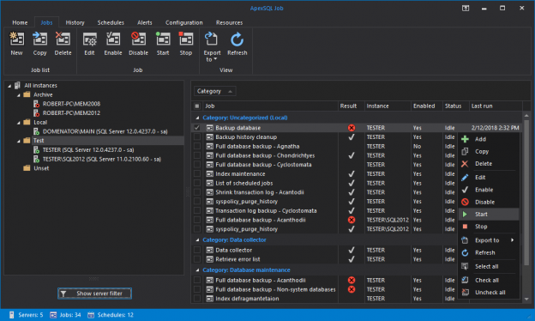Tick the Data collector job checkbox
The image size is (535, 321).
coord(197,250)
